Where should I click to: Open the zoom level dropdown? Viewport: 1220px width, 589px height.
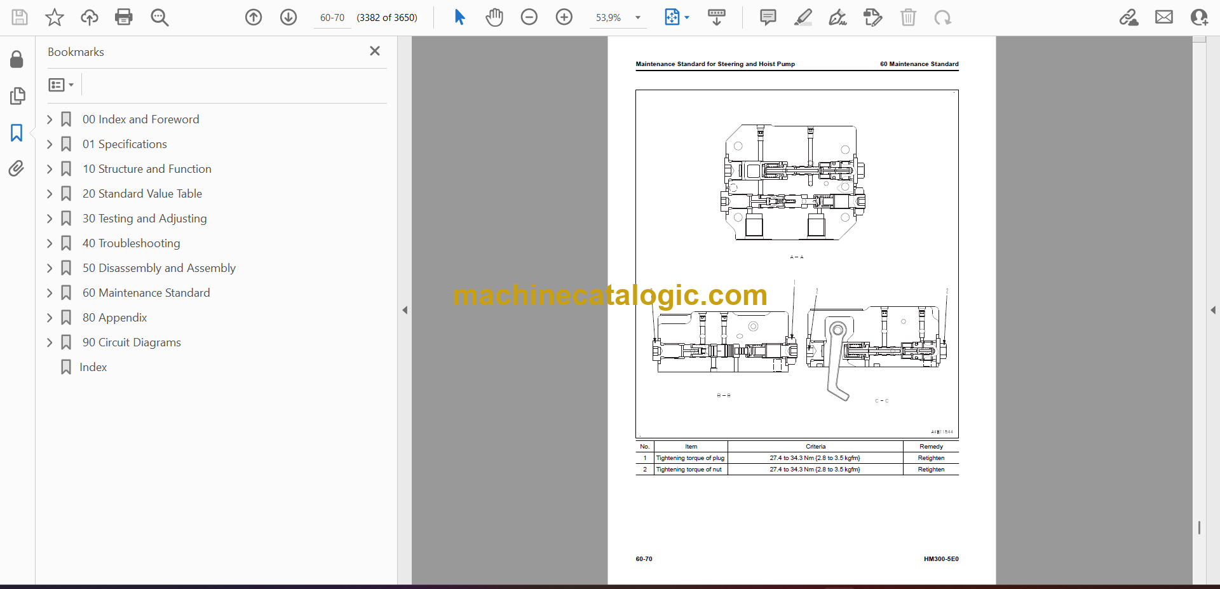[638, 18]
